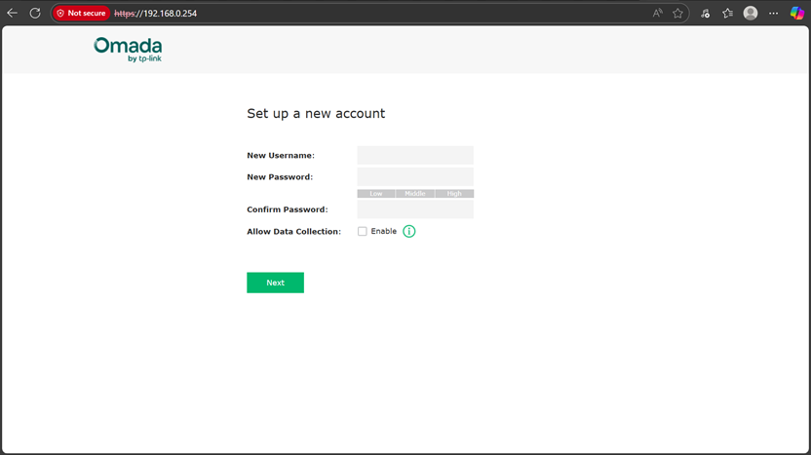
Task: Click the High password strength segment
Action: pos(454,194)
